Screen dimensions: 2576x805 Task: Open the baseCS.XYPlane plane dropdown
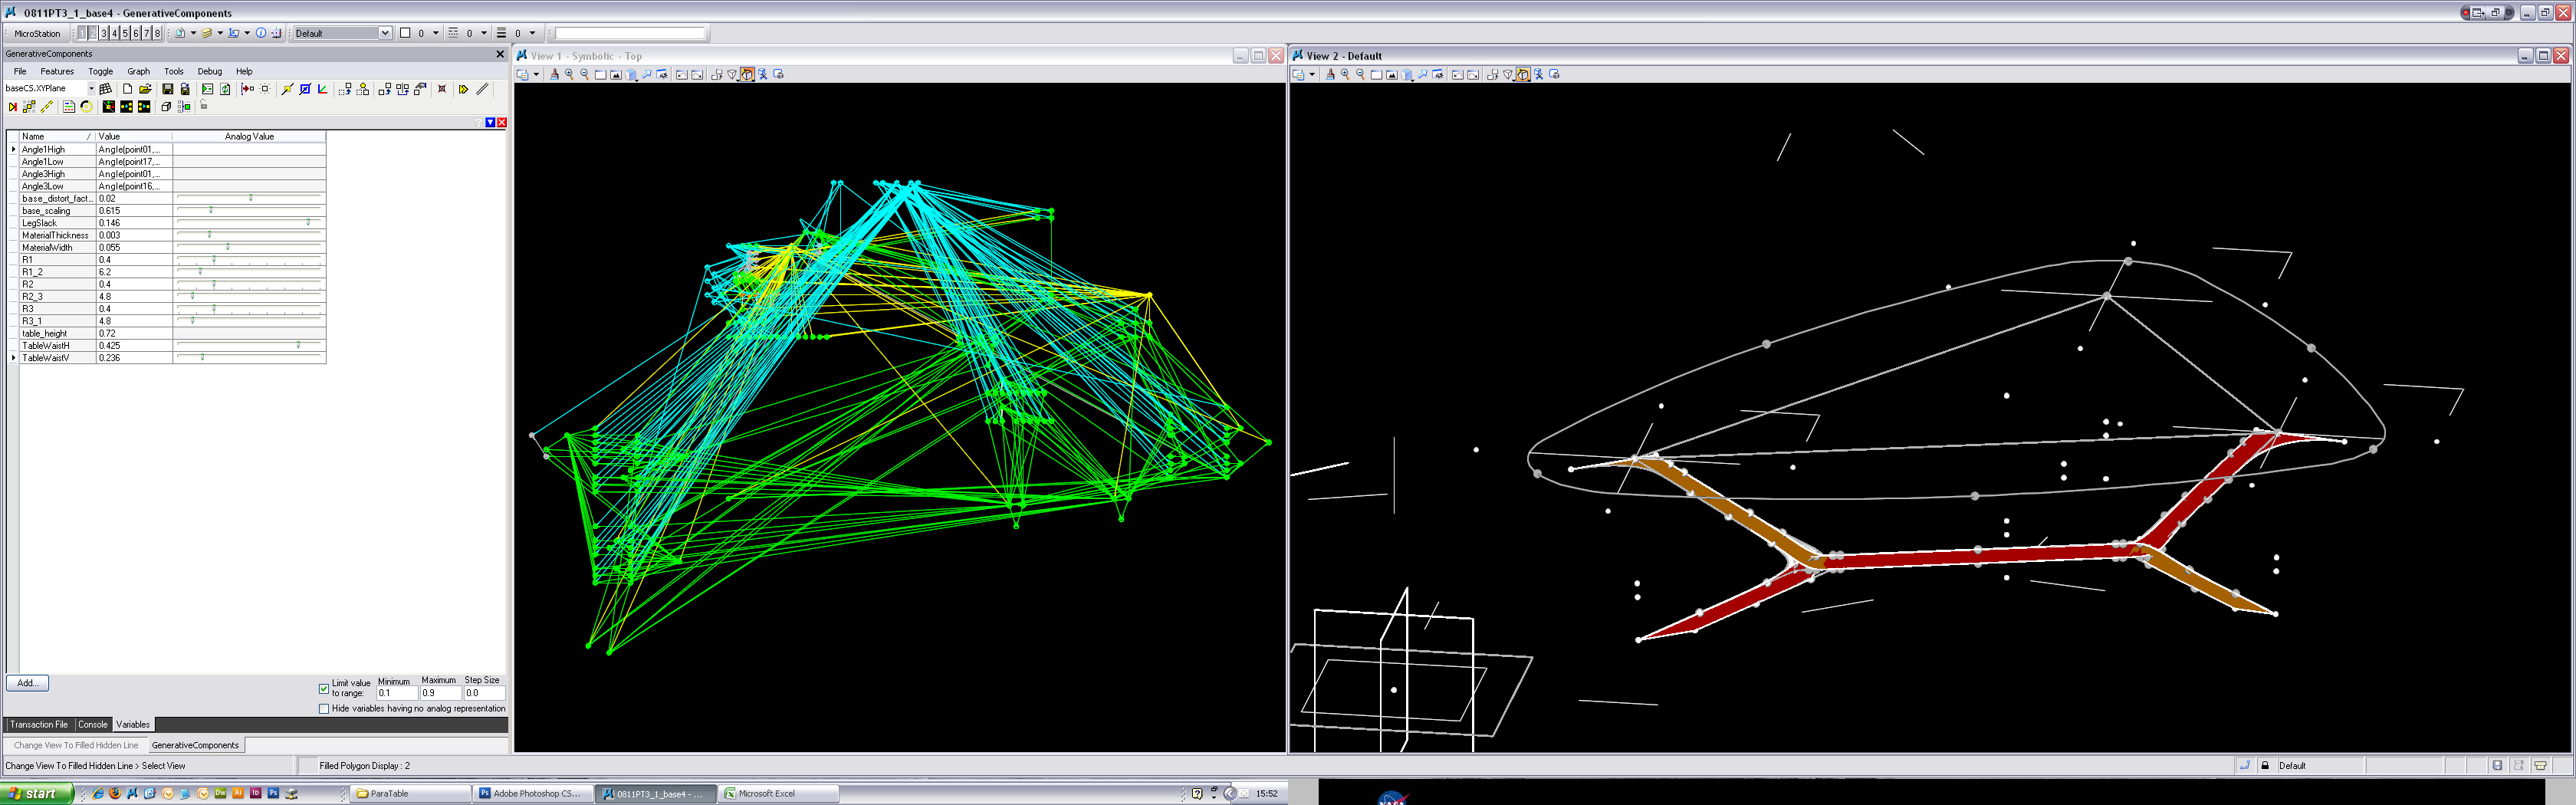click(91, 89)
